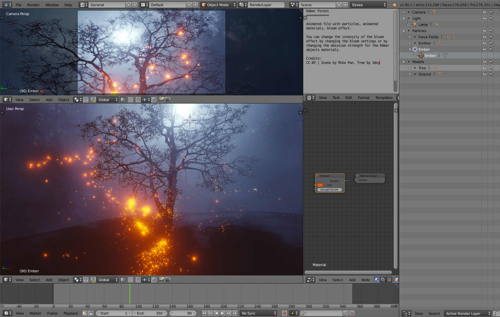This screenshot has width=500, height=317.
Task: Open the Render menu in top bar
Action: (x=33, y=5)
